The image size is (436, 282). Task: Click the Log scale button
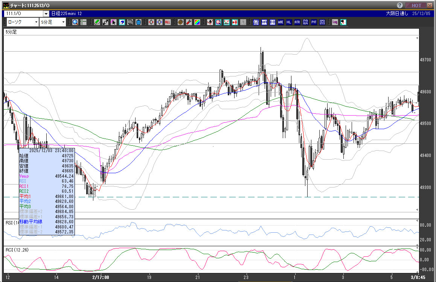point(335,22)
